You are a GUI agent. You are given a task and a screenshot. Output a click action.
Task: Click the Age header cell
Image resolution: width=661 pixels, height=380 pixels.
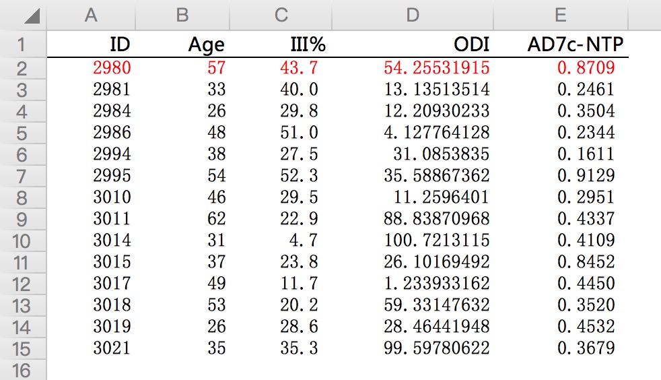pyautogui.click(x=182, y=44)
